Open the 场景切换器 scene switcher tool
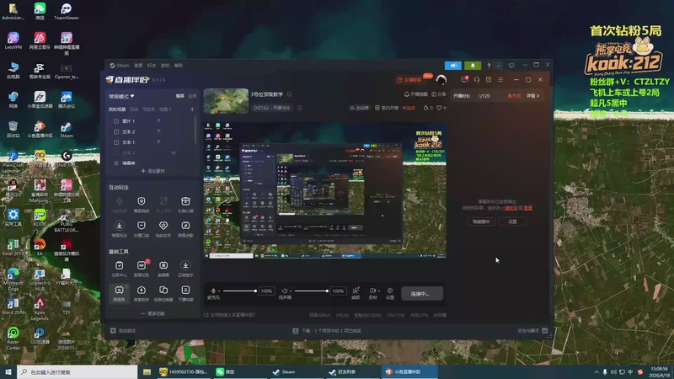The height and width of the screenshot is (379, 674). click(x=163, y=293)
